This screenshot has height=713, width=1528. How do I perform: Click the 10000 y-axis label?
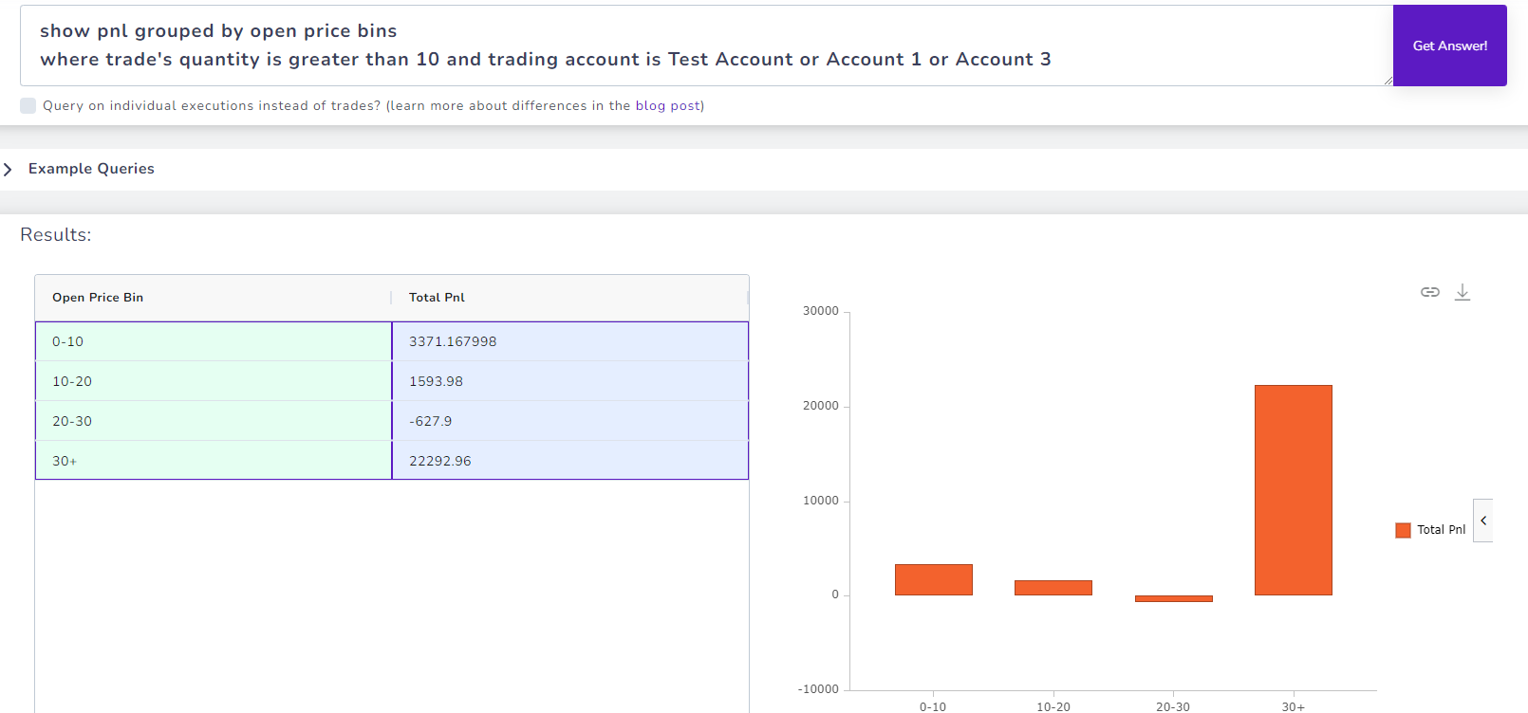[821, 501]
